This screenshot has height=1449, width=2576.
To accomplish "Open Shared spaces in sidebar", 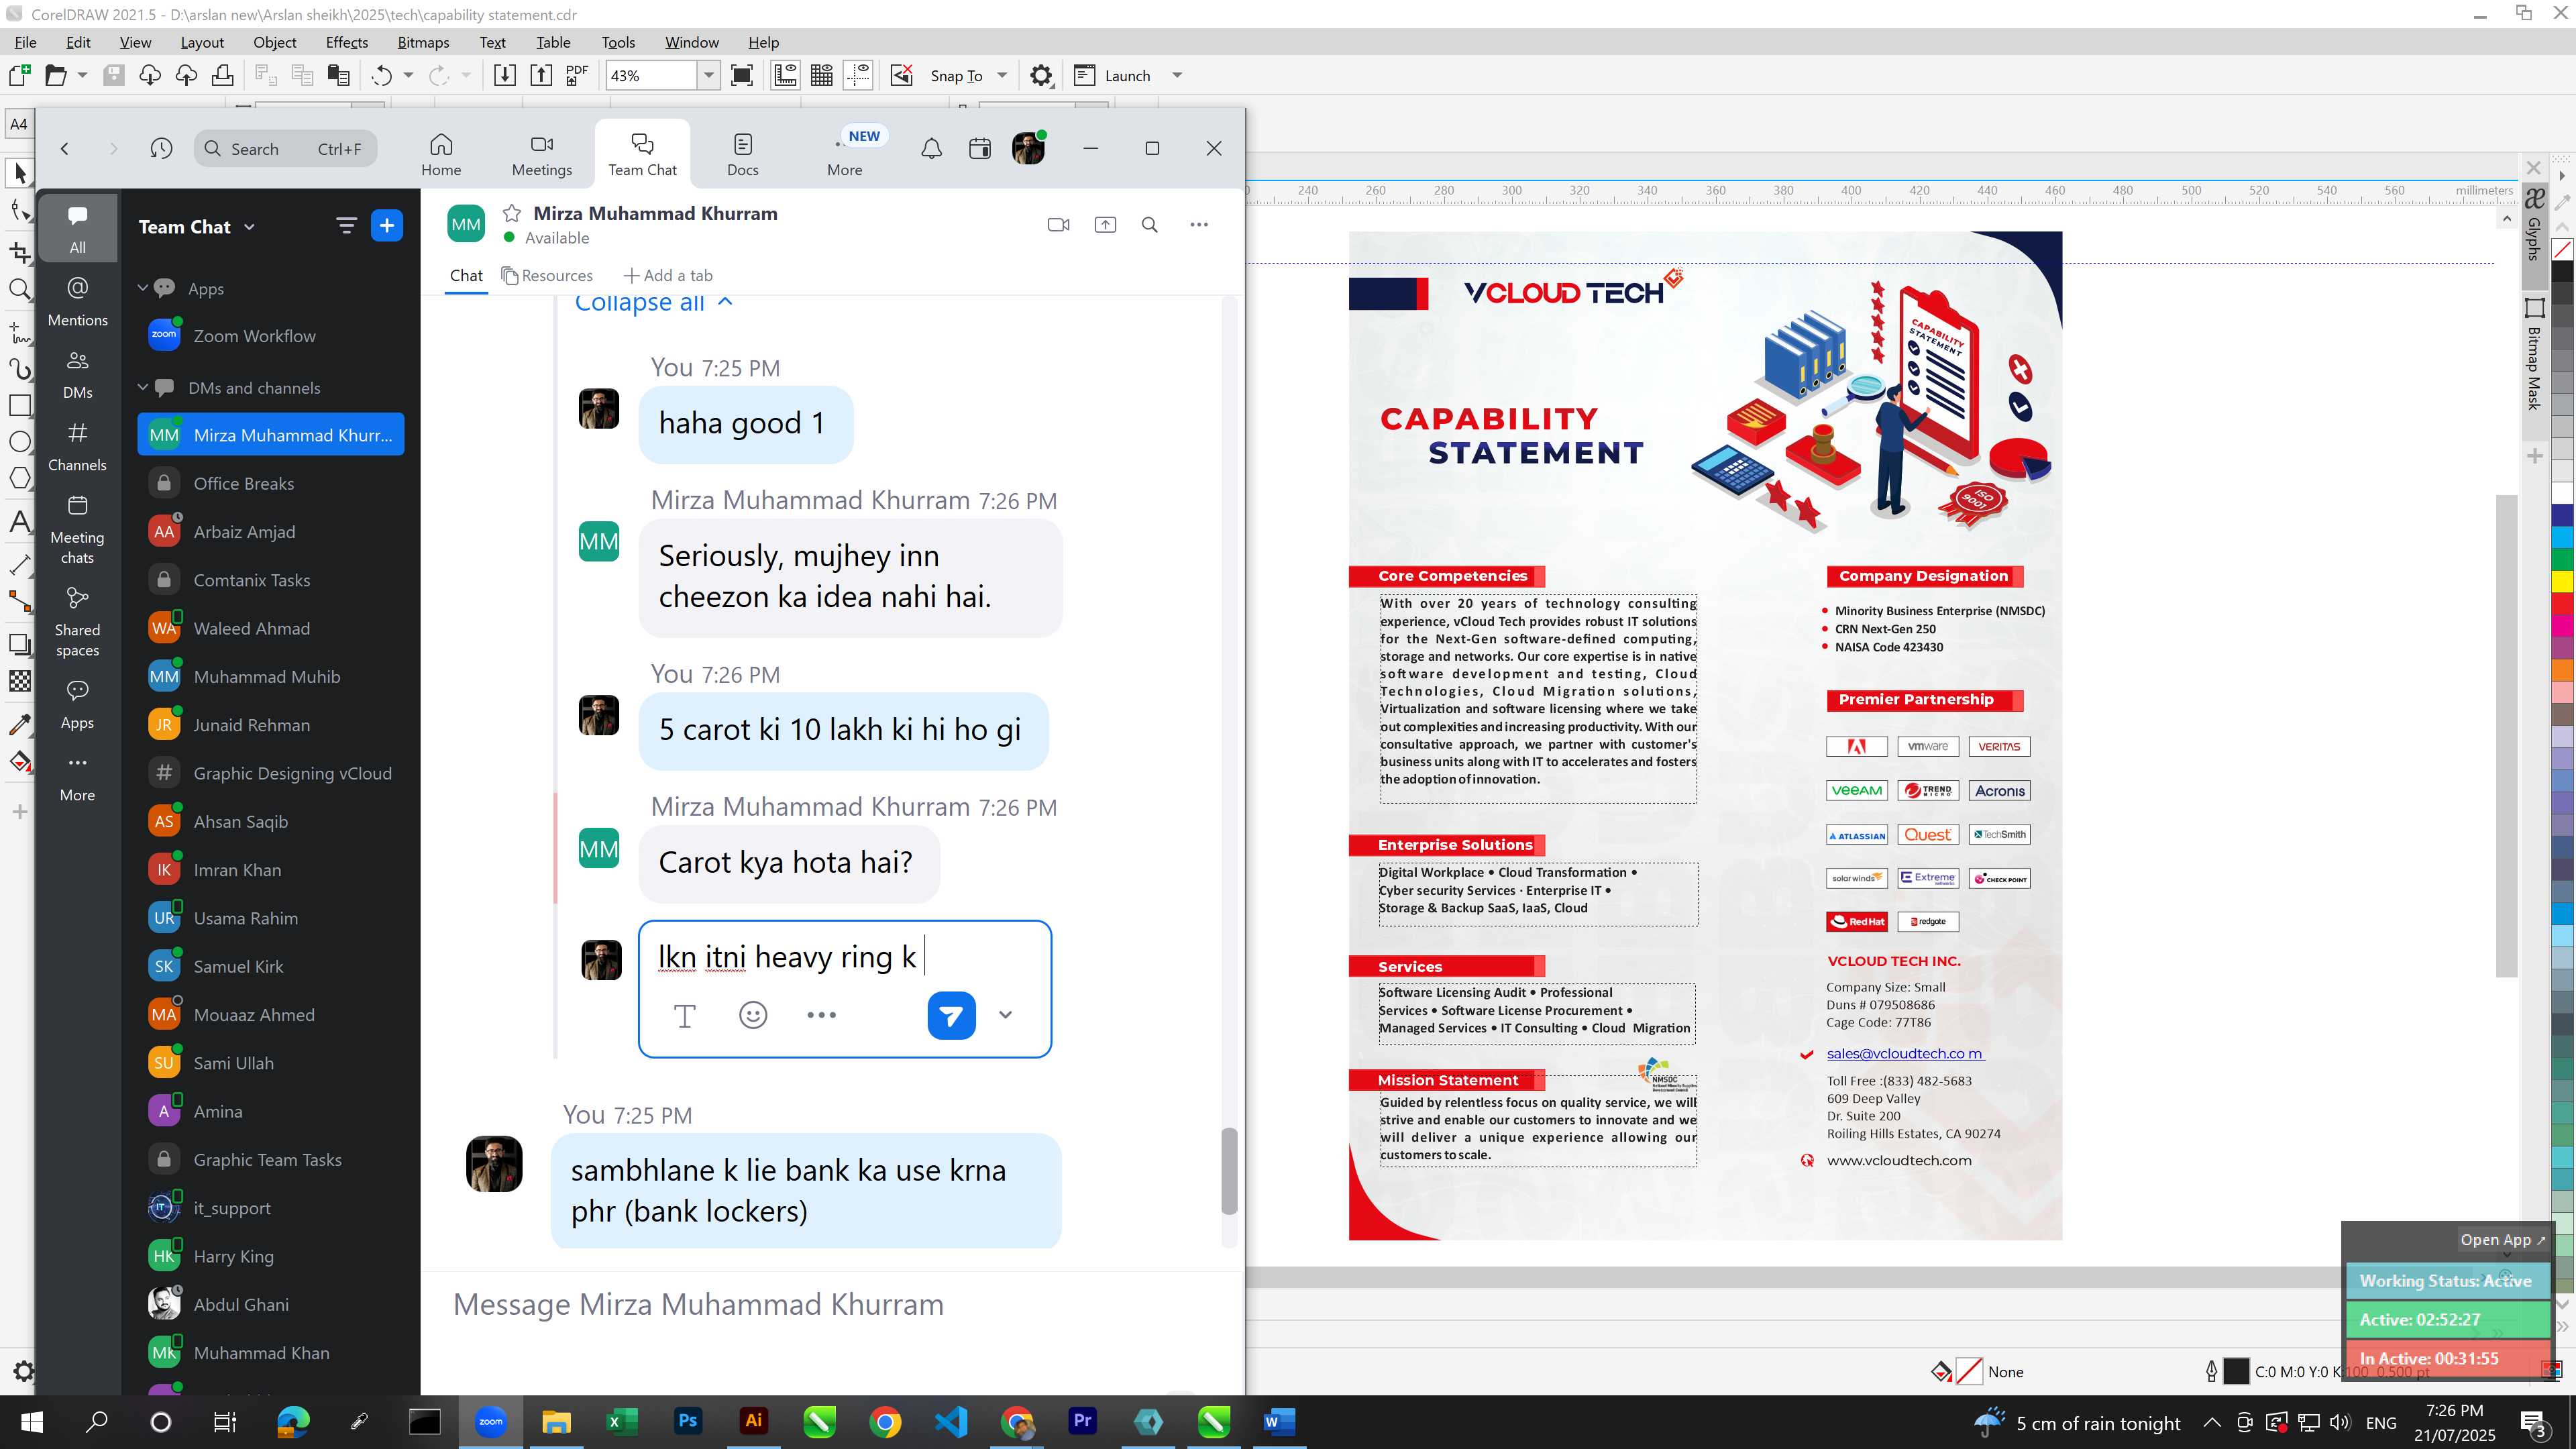I will [x=78, y=622].
